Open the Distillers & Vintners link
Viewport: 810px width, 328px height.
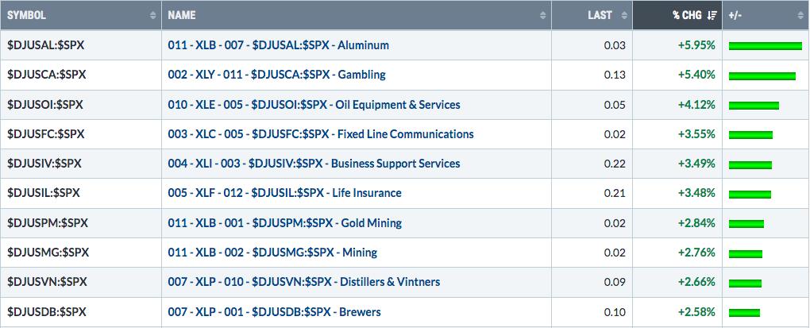(304, 281)
